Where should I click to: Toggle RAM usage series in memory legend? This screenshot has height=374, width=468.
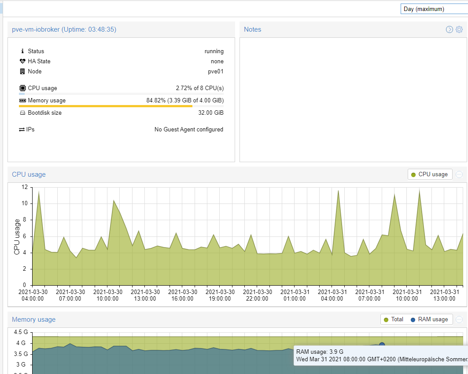pos(429,320)
